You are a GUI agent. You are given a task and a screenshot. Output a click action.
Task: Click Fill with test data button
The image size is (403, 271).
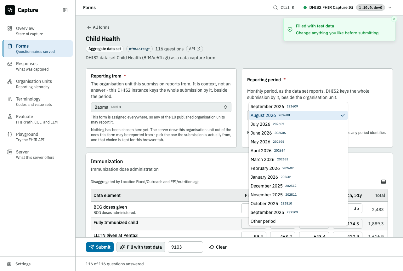tap(141, 247)
